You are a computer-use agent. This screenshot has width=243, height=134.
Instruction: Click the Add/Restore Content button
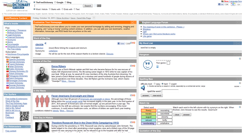(16, 18)
